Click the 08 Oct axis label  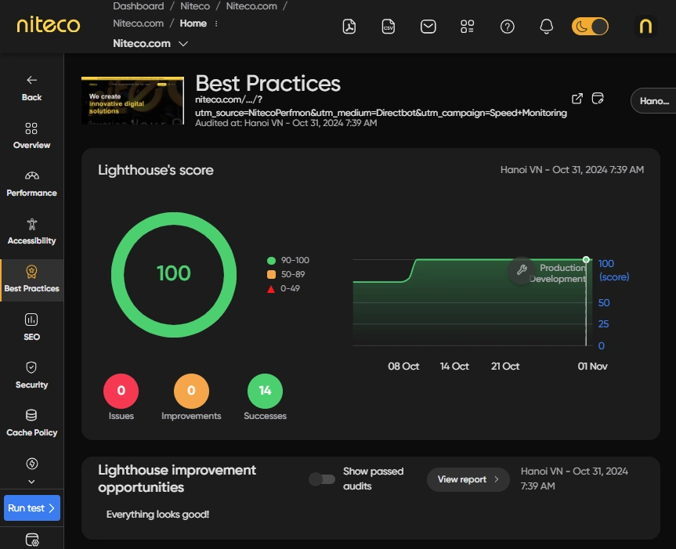[x=403, y=367]
